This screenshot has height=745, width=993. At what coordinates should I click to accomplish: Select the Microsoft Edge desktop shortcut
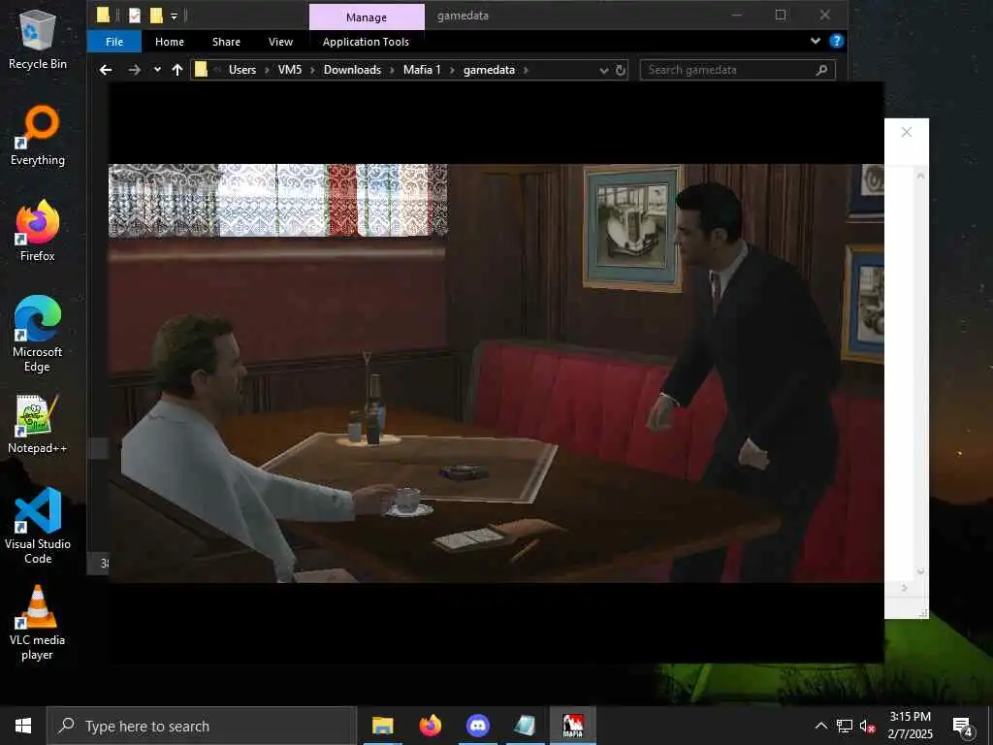[x=38, y=335]
